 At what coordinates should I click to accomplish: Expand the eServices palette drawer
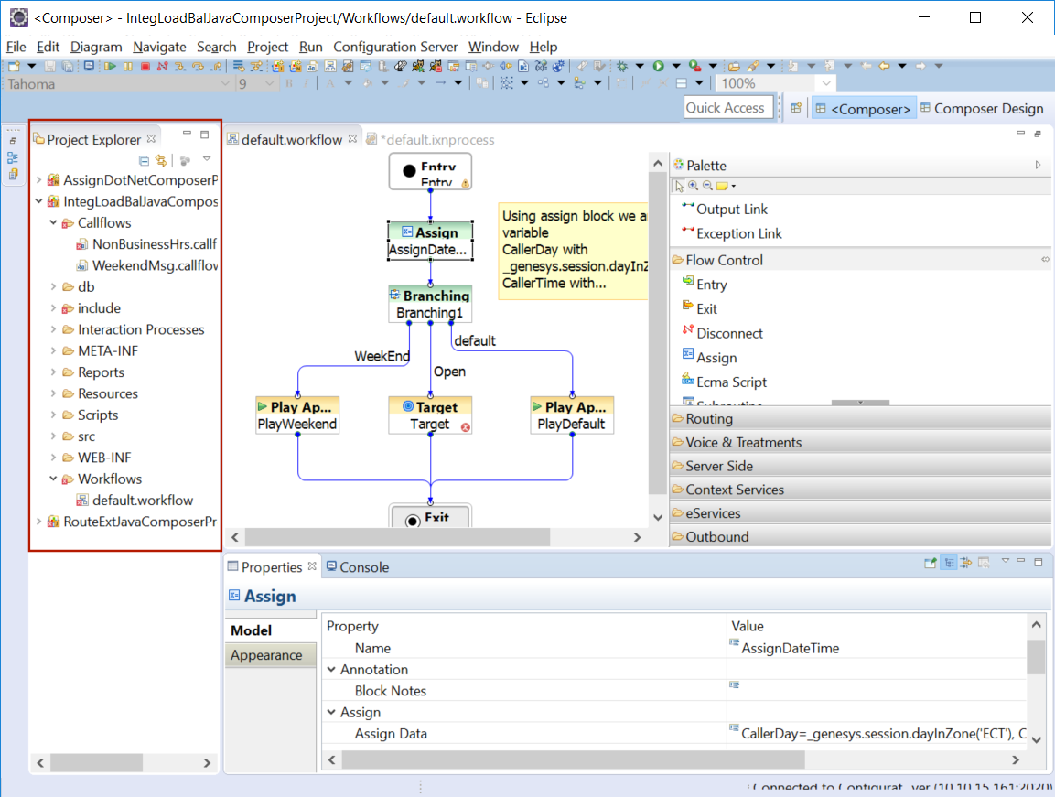(x=860, y=513)
